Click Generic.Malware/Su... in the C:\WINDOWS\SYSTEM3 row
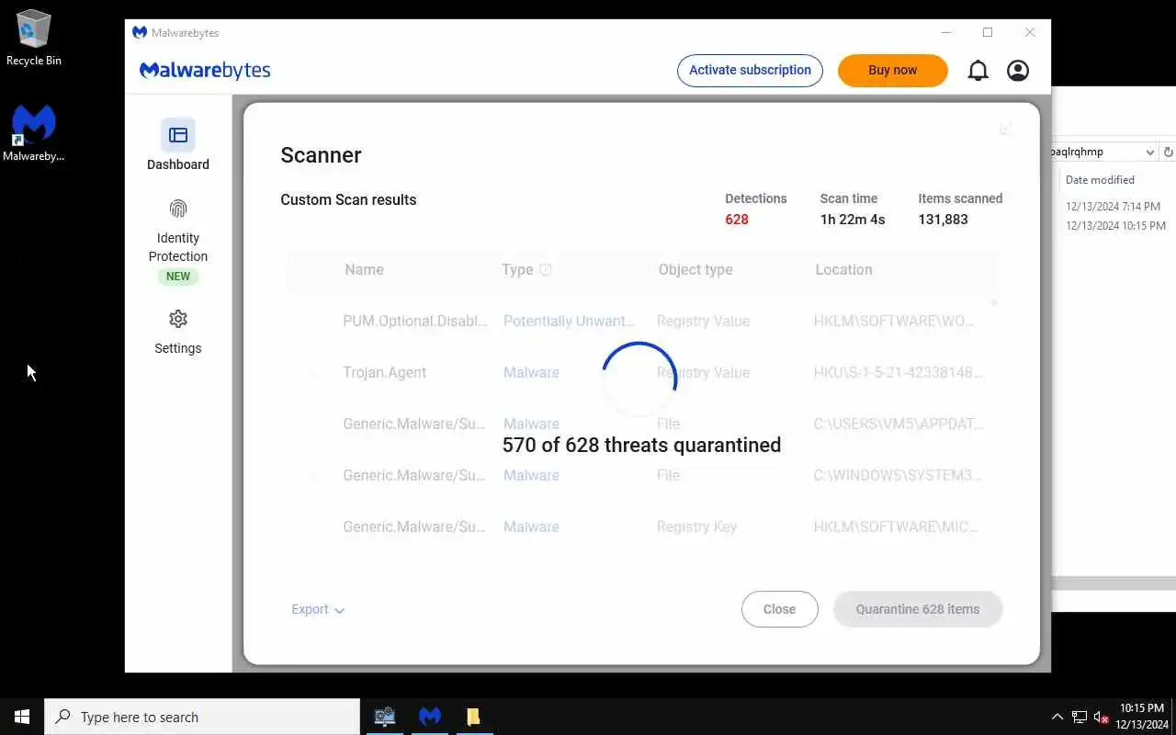The image size is (1176, 735). [x=414, y=475]
